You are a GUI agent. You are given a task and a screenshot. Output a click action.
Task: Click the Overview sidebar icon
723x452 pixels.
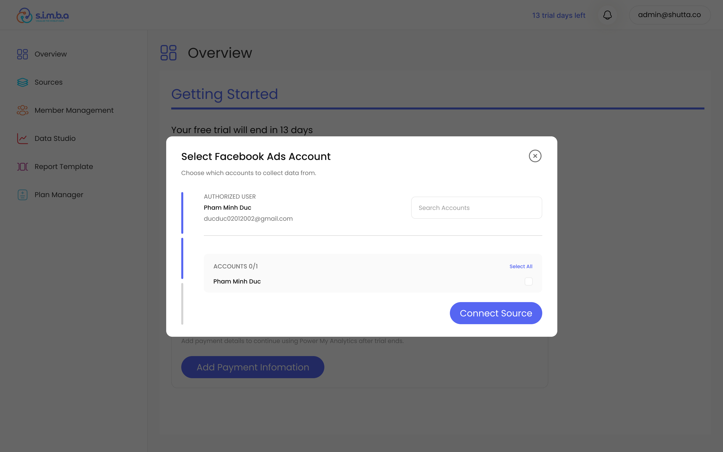pos(22,54)
